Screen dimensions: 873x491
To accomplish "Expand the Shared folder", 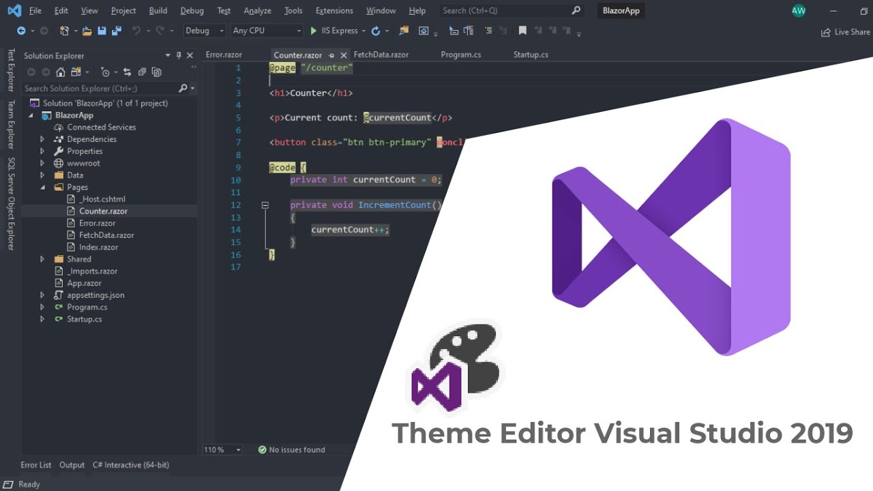I will 42,259.
